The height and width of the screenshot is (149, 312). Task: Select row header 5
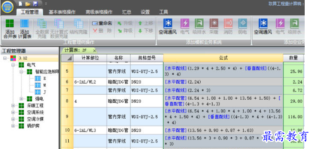[67, 71]
